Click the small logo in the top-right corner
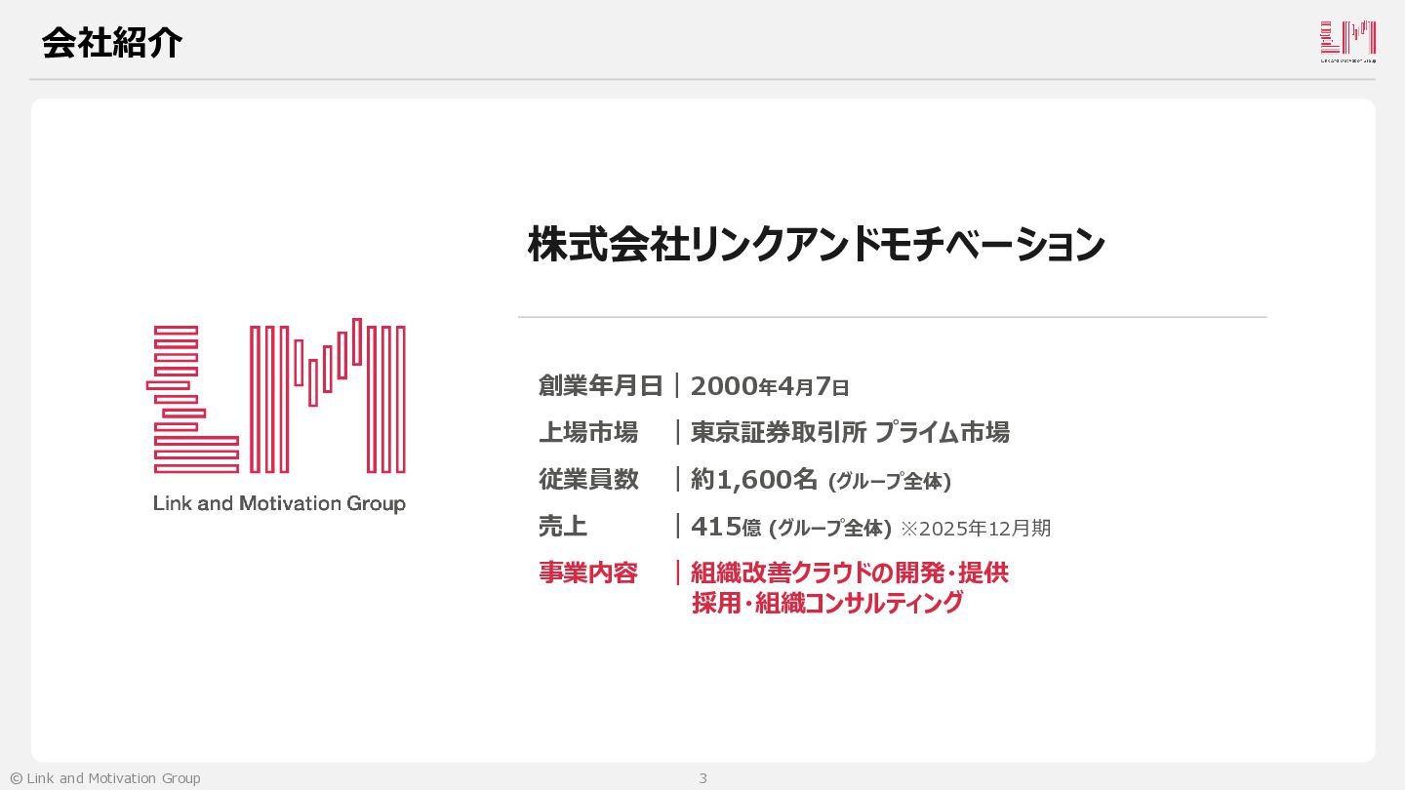 [x=1348, y=42]
